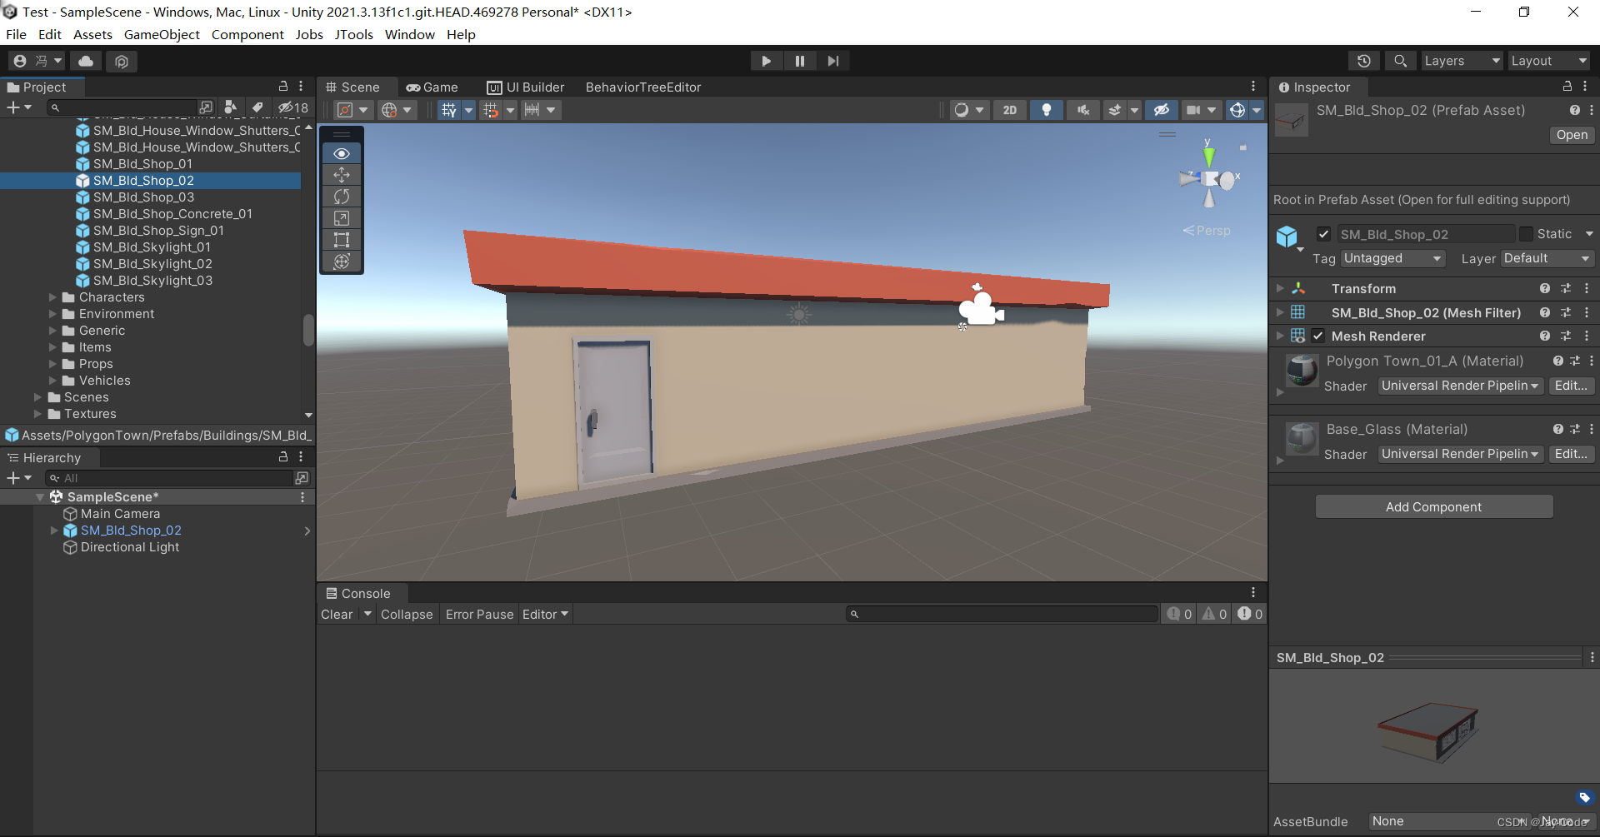Select Directional Light in Hierarchy
1600x837 pixels.
[x=130, y=547]
